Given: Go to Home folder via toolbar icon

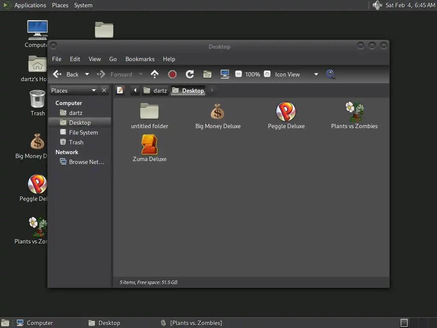Looking at the screenshot, I should [207, 74].
